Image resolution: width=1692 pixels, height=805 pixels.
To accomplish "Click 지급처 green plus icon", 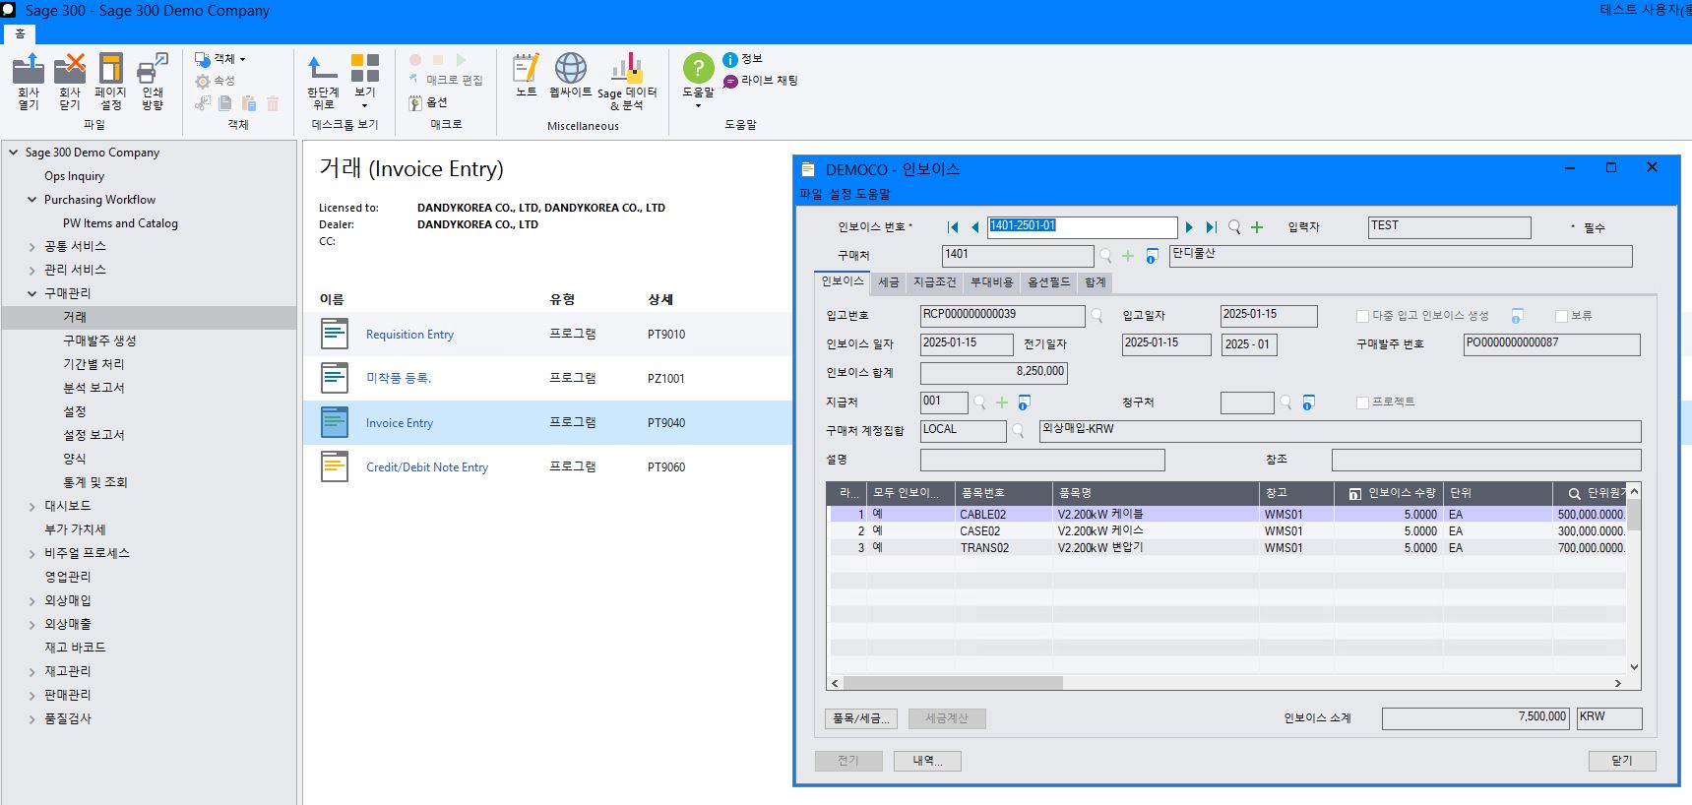I will point(1002,402).
